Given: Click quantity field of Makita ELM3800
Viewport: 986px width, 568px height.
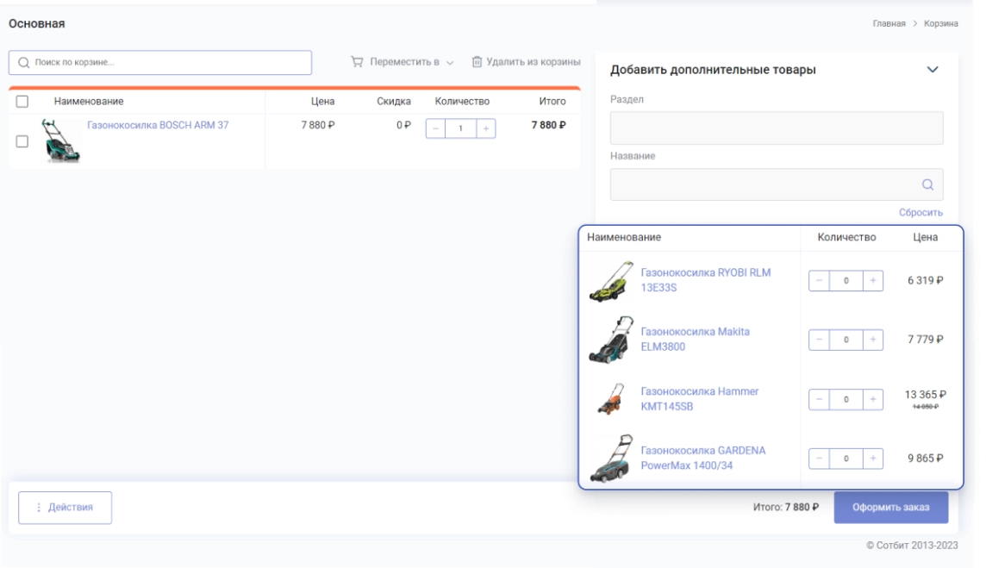Looking at the screenshot, I should [x=846, y=340].
